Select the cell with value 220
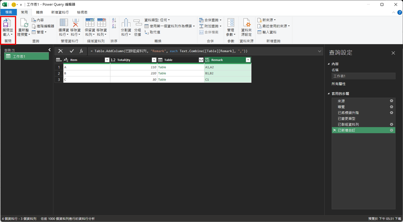 coord(134,73)
